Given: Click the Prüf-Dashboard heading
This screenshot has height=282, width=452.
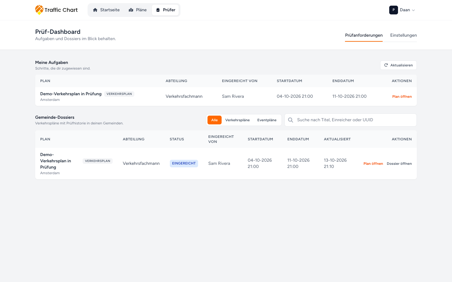Looking at the screenshot, I should tap(58, 32).
